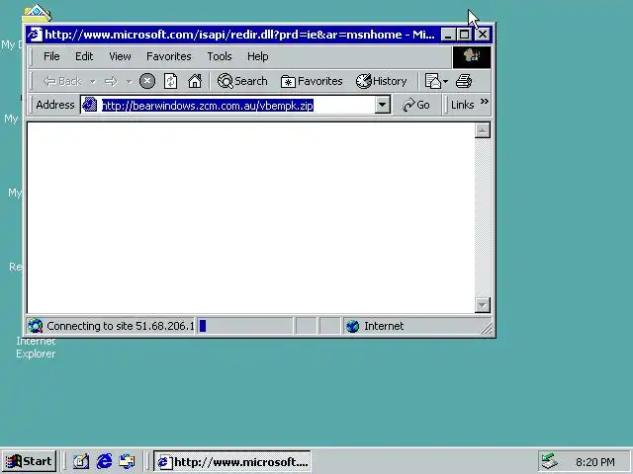The image size is (633, 474).
Task: Click the Back arrow button
Action: 62,81
